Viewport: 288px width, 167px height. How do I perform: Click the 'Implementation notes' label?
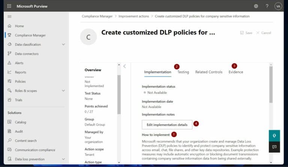point(158,114)
